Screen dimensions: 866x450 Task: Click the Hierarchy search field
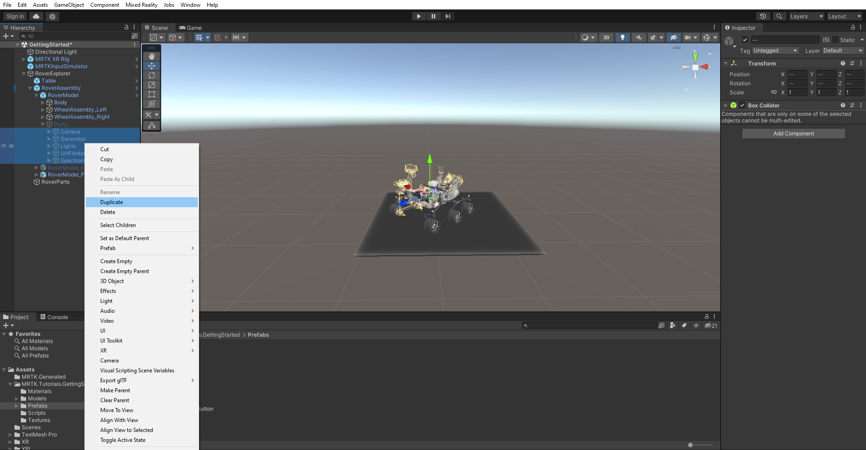tap(74, 36)
